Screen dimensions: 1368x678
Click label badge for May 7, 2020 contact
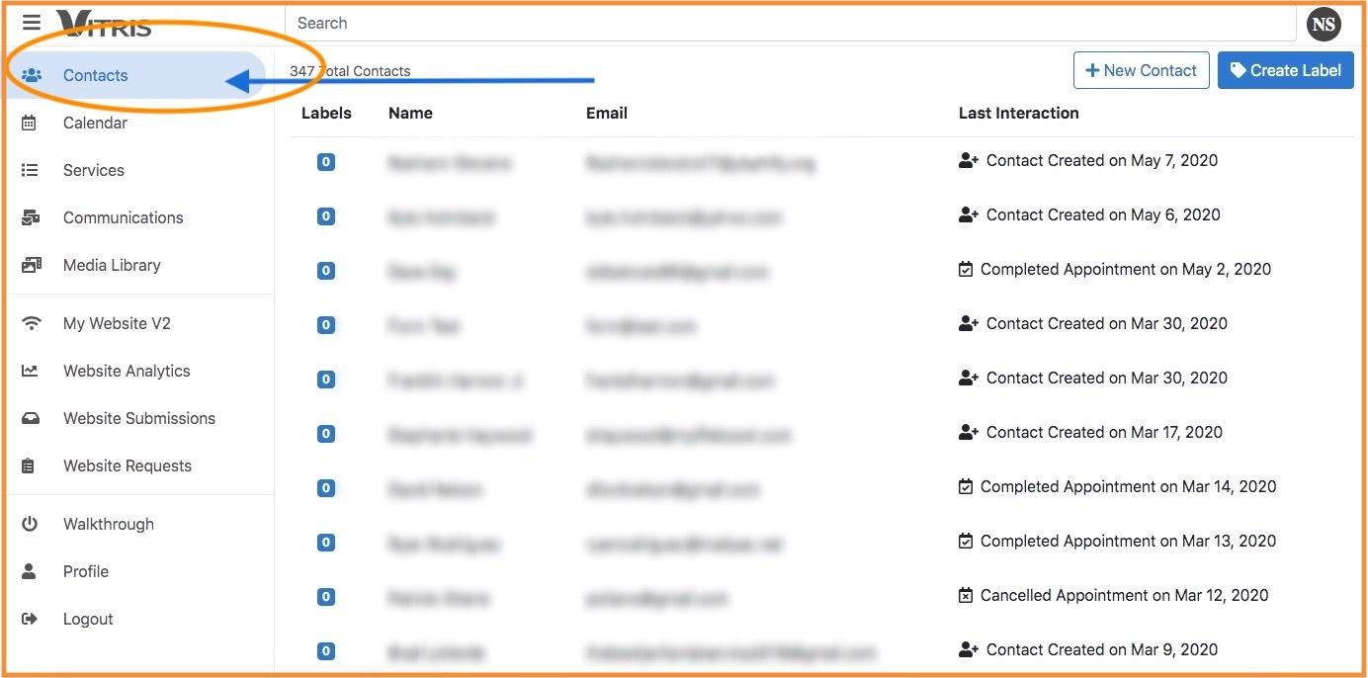tap(326, 161)
